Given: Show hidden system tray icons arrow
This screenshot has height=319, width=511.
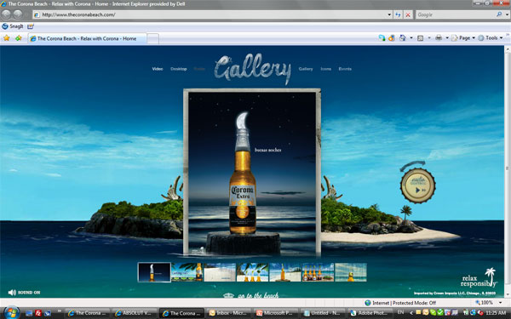Looking at the screenshot, I should click(411, 313).
